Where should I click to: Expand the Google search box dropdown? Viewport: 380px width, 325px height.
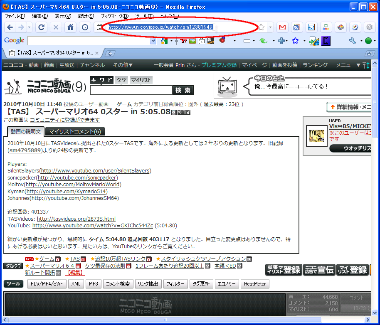pos(153,41)
